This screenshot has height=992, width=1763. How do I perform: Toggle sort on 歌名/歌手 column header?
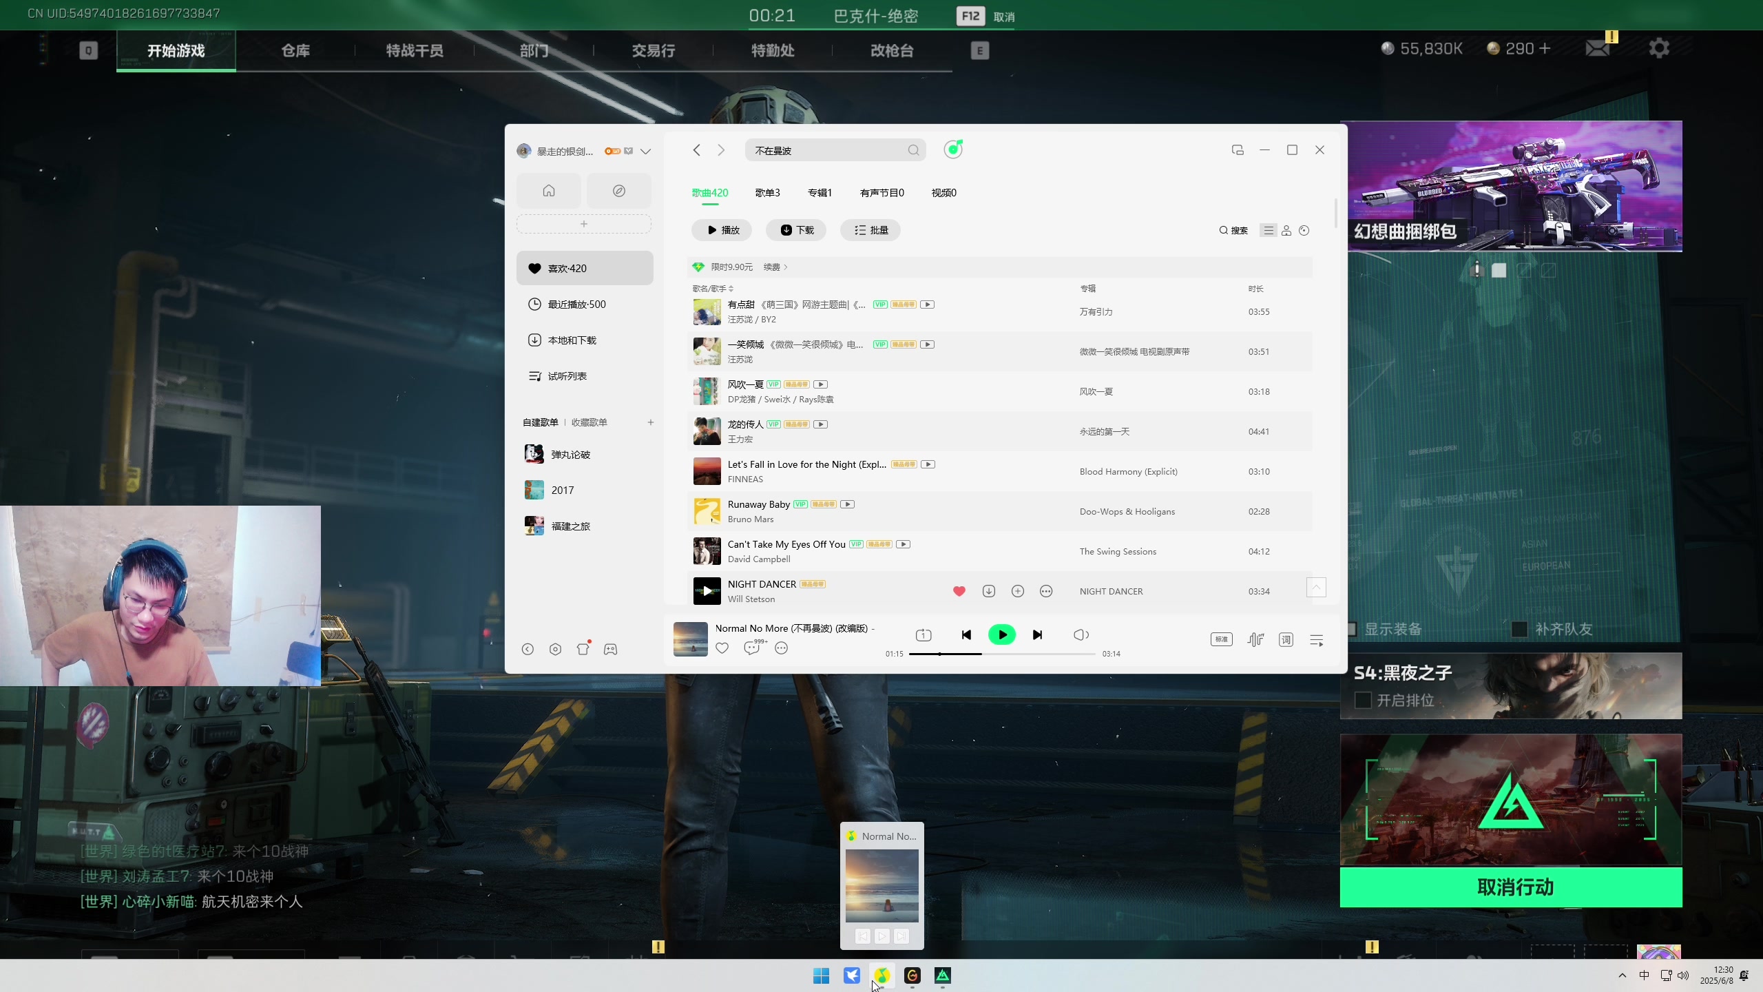[x=713, y=289]
